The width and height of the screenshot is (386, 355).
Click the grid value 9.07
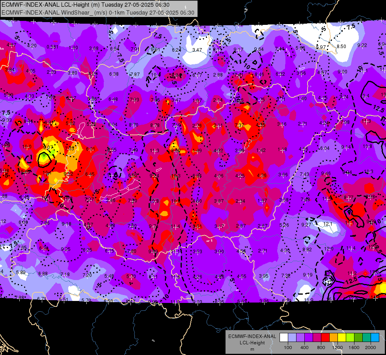tap(48, 147)
